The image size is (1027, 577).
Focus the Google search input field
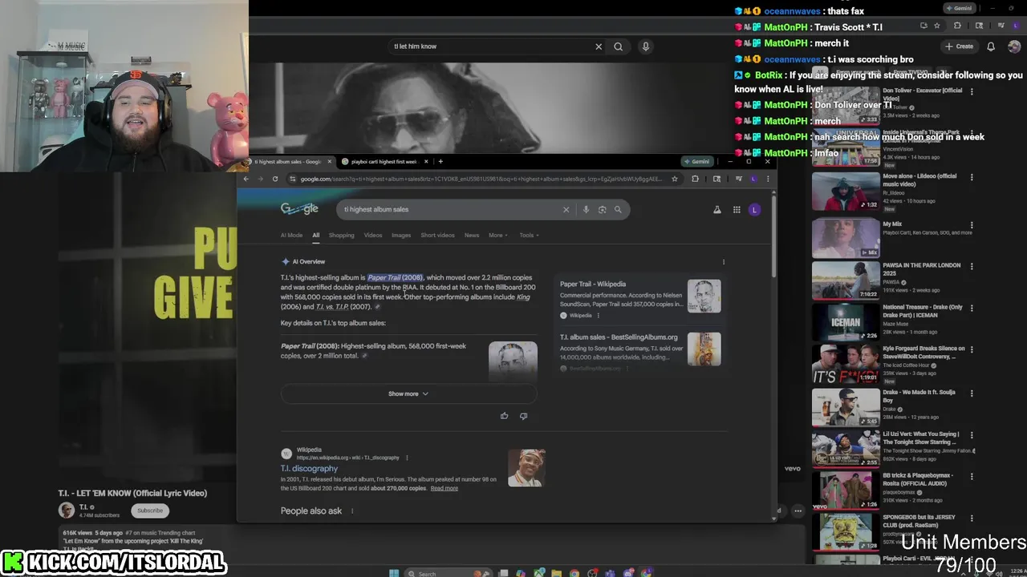449,209
